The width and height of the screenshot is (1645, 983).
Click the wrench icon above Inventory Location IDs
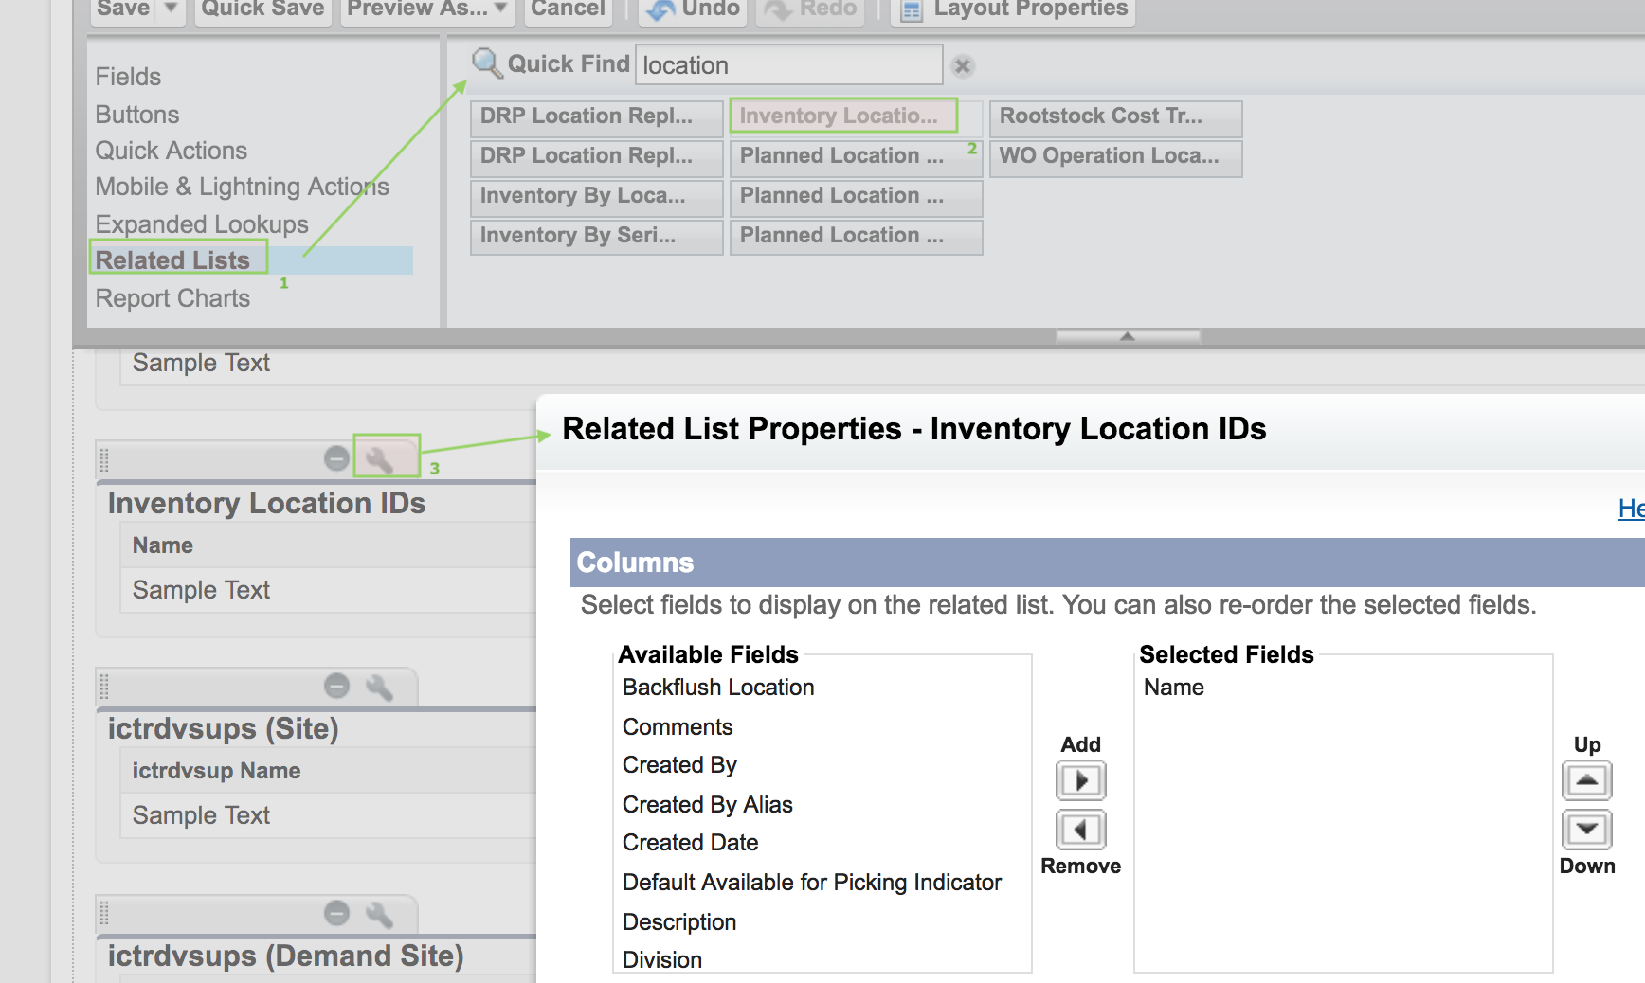coord(380,459)
